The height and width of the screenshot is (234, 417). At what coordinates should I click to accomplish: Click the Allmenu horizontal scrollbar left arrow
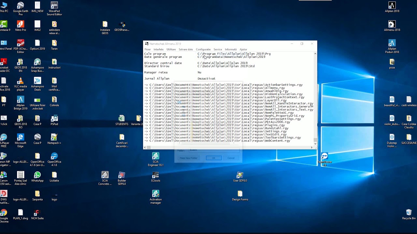pos(145,147)
